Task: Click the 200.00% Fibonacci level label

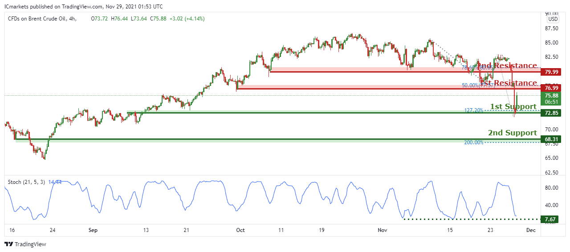Action: coord(474,142)
